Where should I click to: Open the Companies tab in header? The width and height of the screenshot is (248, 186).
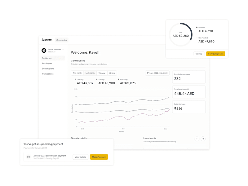point(61,40)
